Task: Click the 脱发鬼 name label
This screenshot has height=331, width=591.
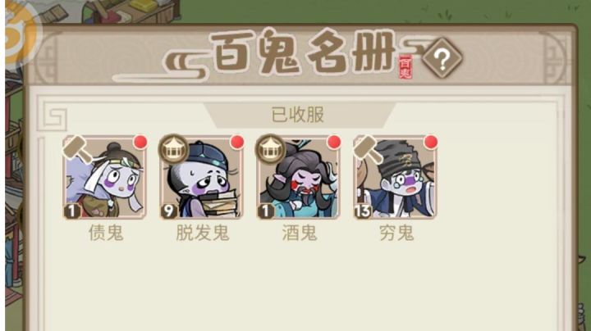Action: [203, 233]
